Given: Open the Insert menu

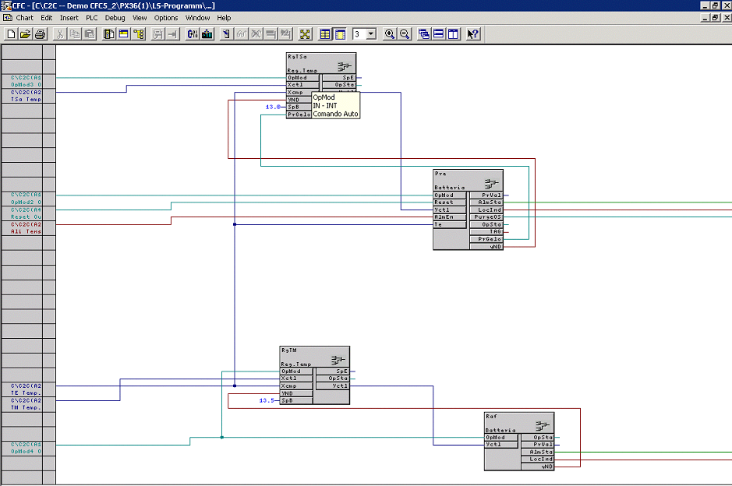Looking at the screenshot, I should [69, 18].
